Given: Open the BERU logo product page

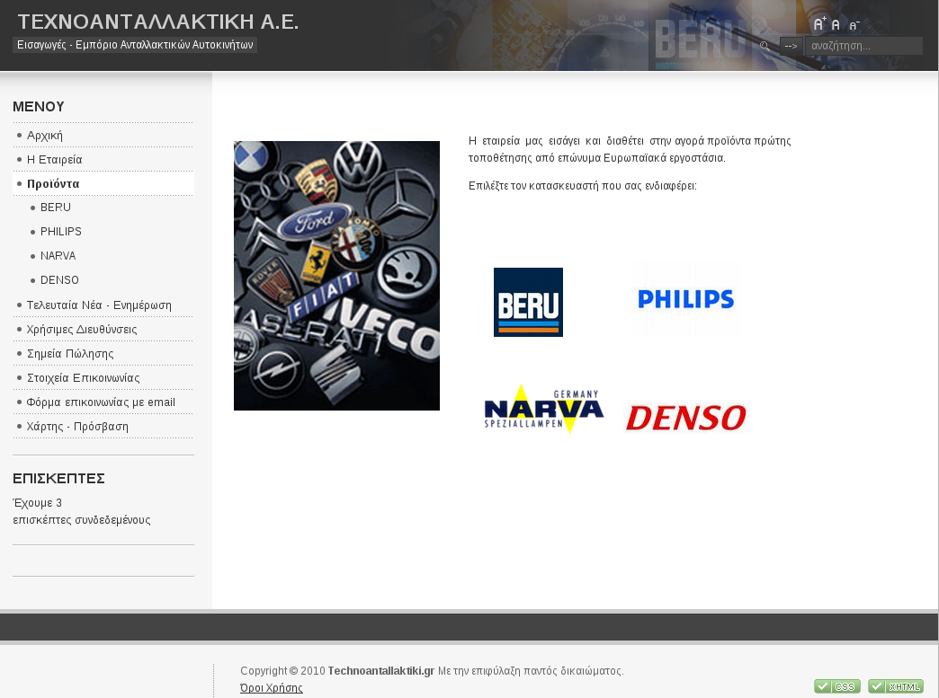Looking at the screenshot, I should tap(528, 302).
